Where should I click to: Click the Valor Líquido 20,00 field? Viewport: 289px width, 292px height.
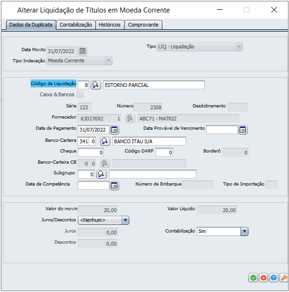pos(217,210)
